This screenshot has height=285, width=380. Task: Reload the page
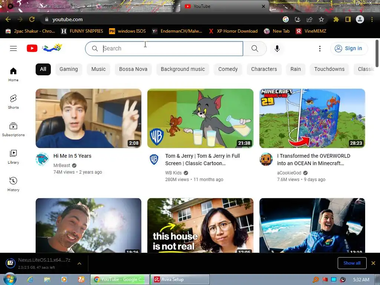point(32,19)
